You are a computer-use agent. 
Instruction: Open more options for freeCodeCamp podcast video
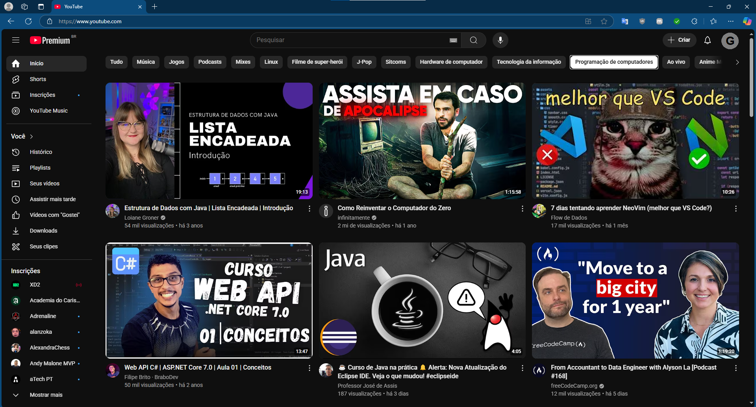(736, 368)
